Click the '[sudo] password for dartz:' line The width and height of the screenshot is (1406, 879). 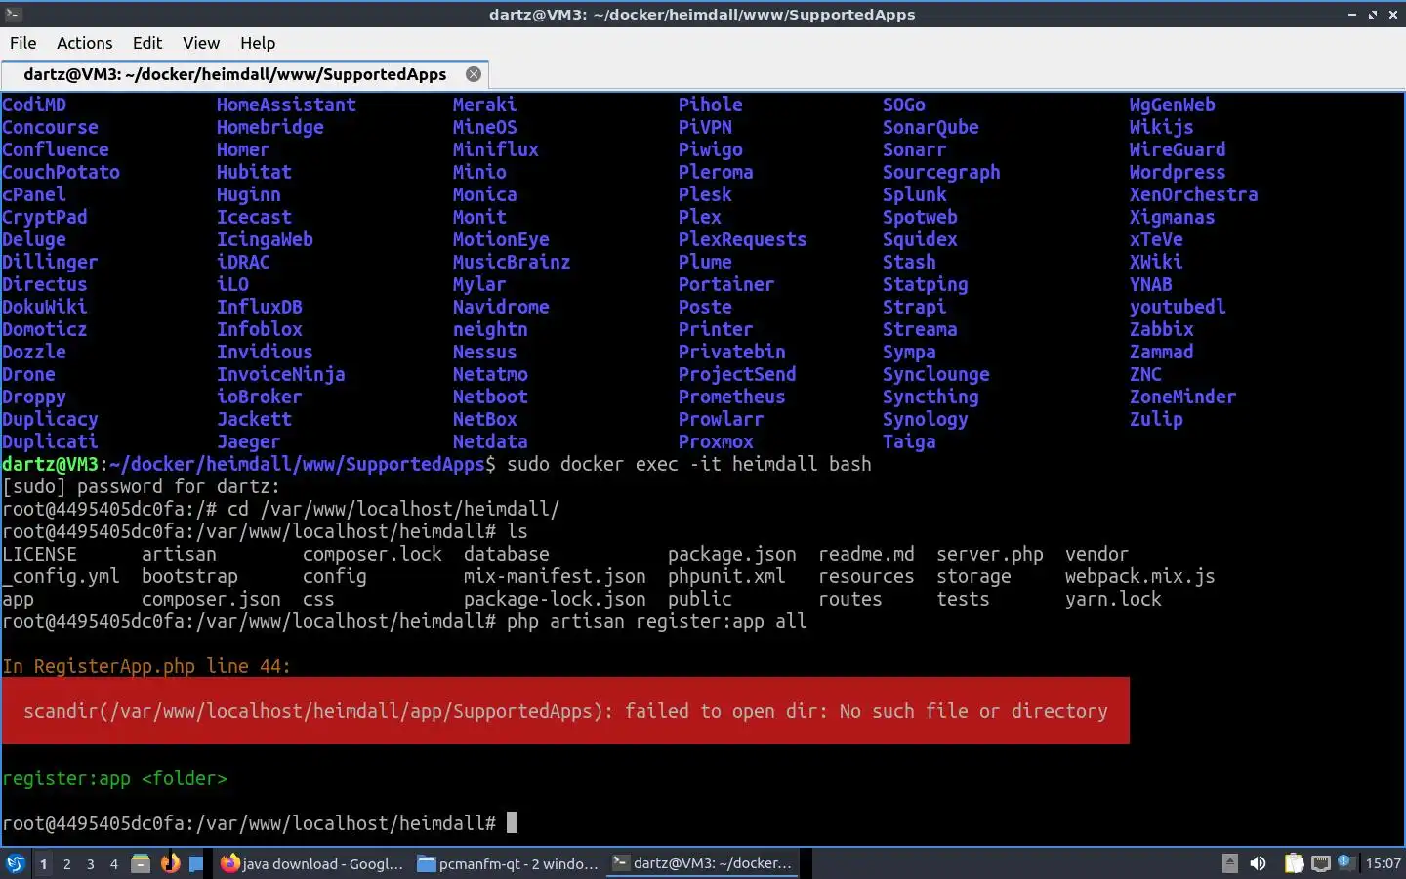tap(141, 486)
